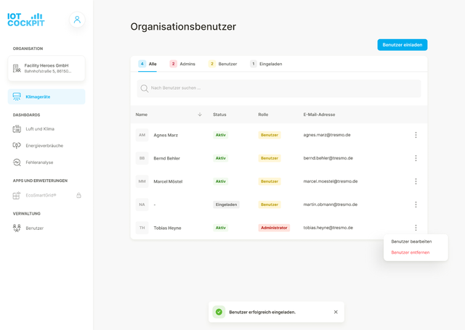
Task: Click the Energieverbräuche icon
Action: (x=17, y=146)
